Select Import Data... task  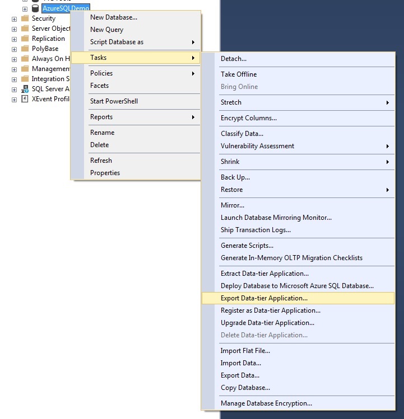tap(298, 363)
